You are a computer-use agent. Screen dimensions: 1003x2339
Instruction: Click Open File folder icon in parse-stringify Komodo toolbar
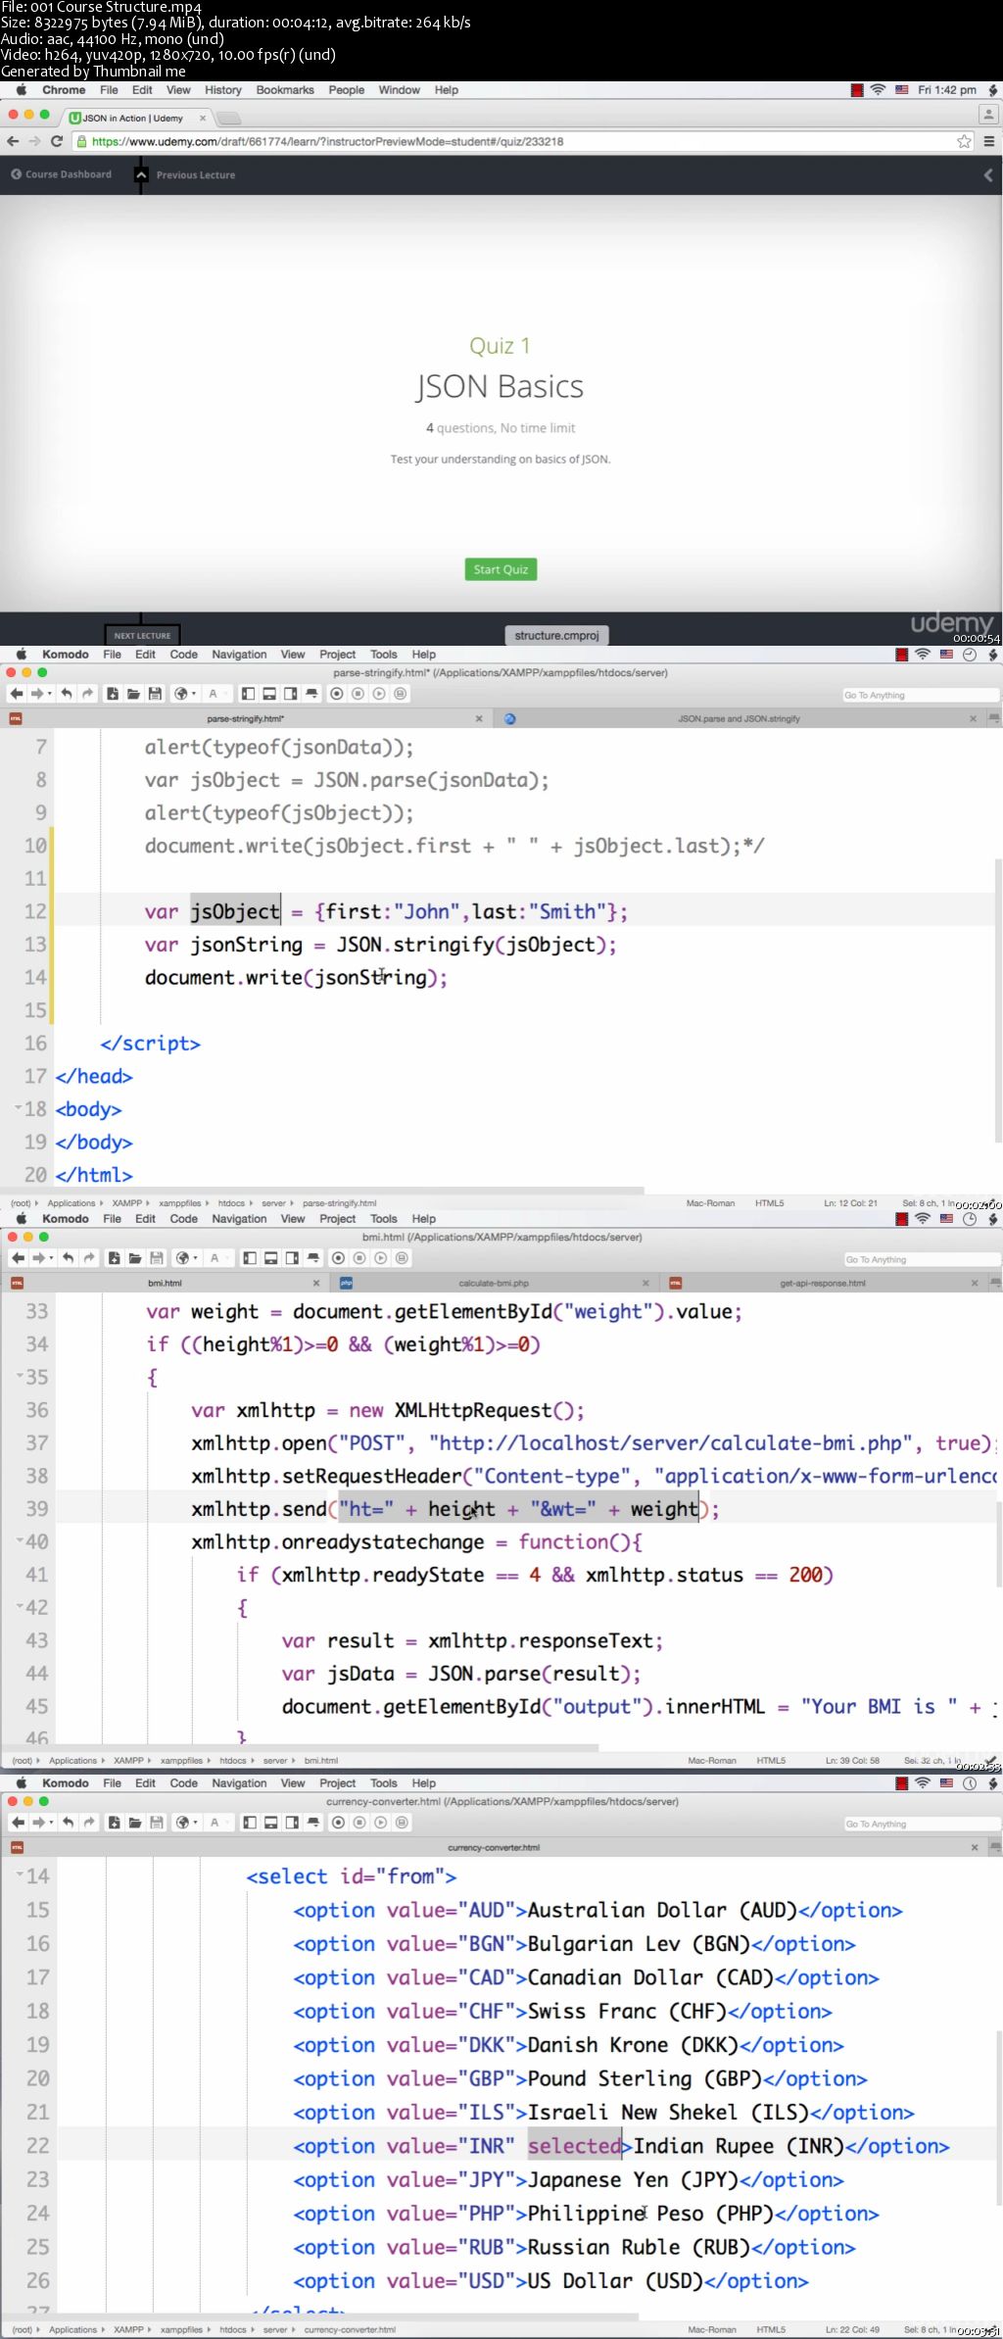pos(133,694)
